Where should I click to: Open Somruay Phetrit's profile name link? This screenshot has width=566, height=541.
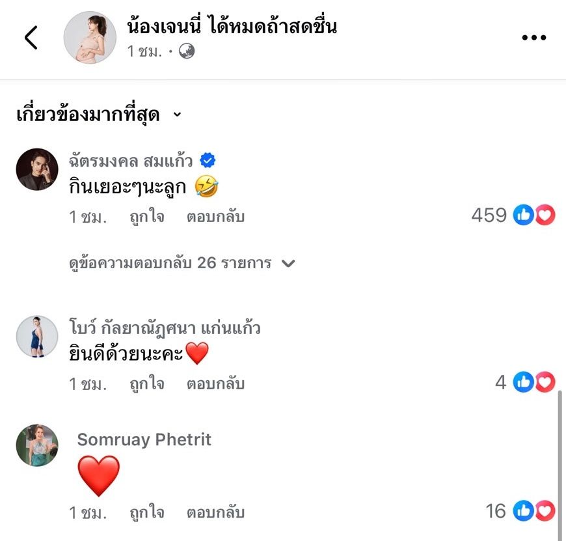tap(144, 439)
